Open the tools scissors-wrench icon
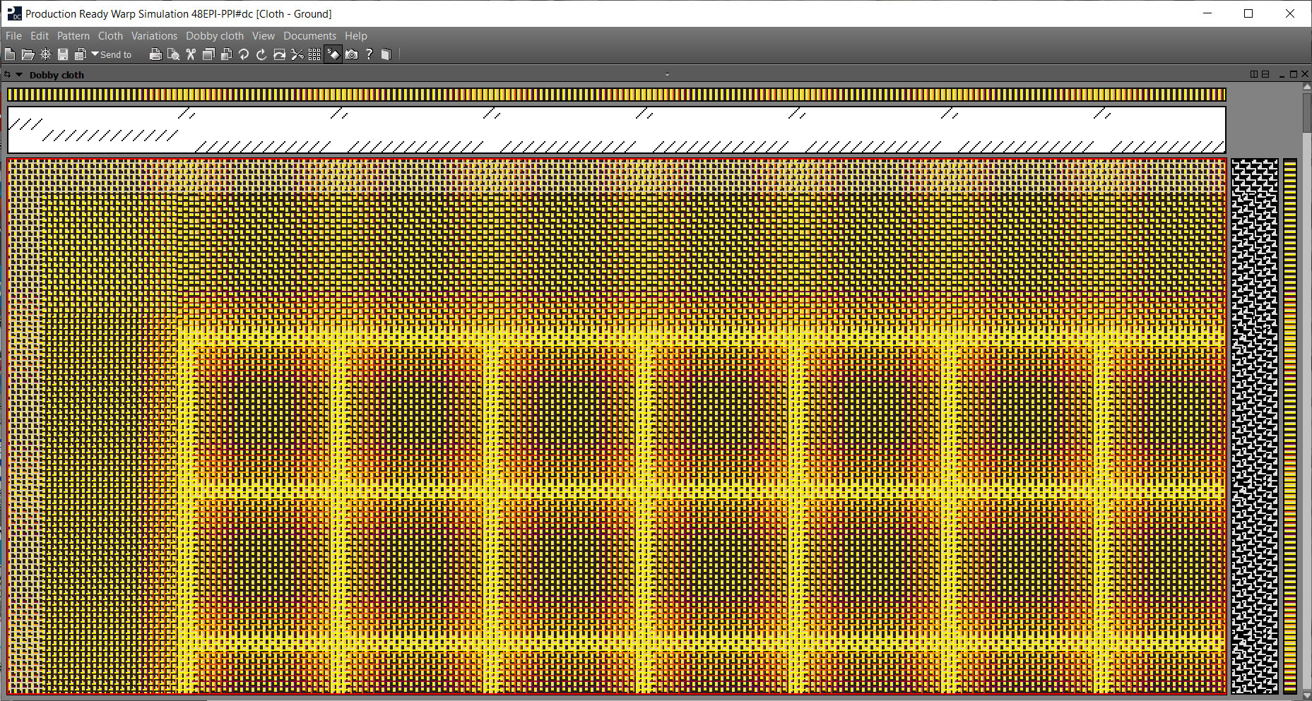The image size is (1312, 701). pyautogui.click(x=297, y=54)
